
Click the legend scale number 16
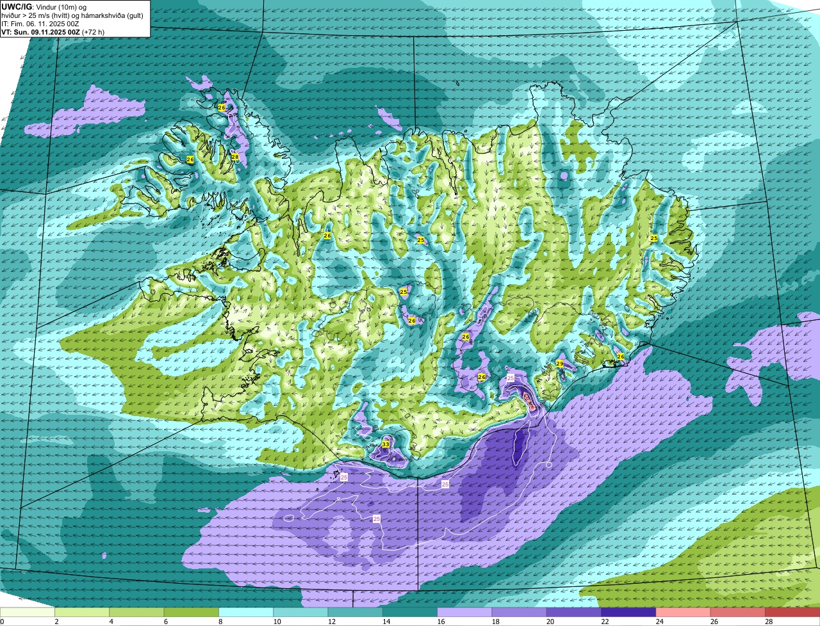tap(441, 622)
